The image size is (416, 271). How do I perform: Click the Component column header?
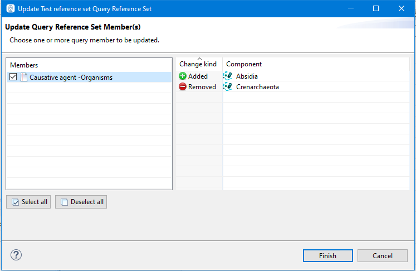[x=244, y=64]
